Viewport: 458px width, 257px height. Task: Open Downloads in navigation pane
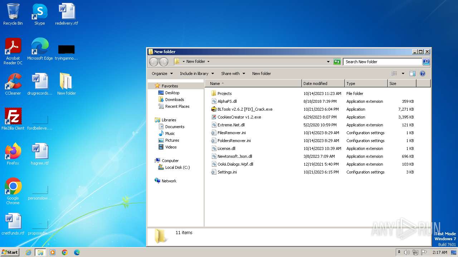(175, 100)
